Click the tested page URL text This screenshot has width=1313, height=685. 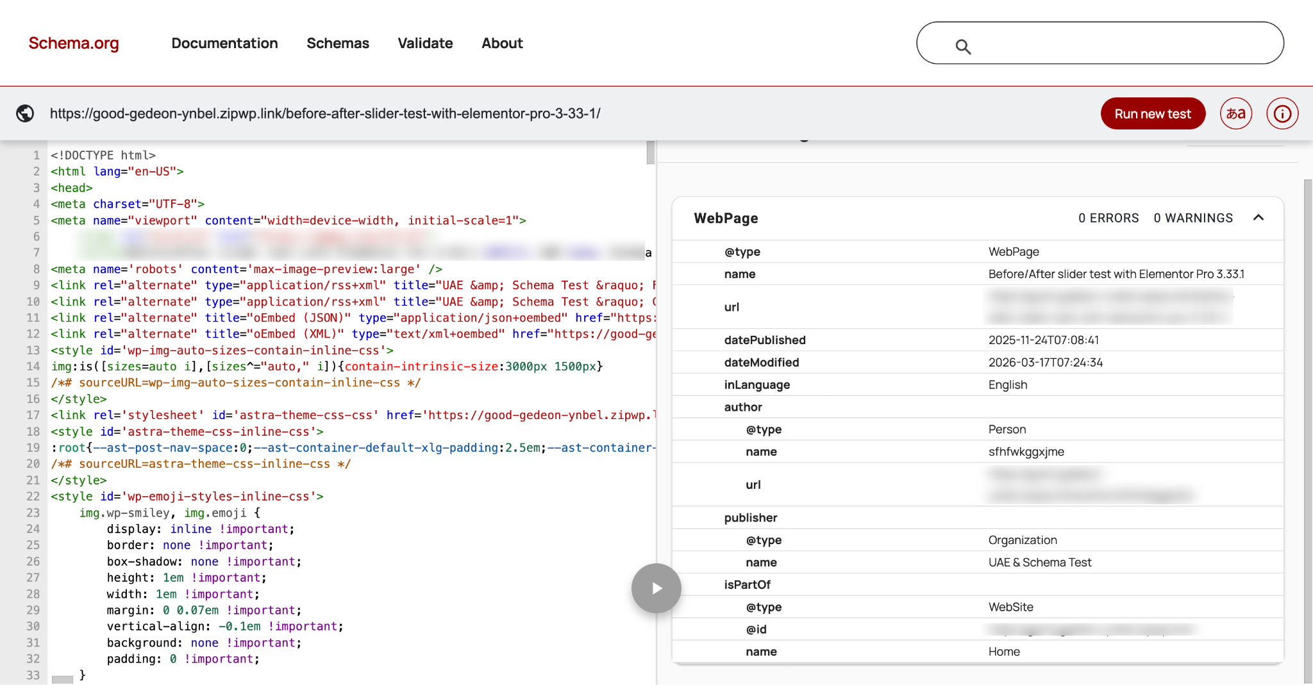click(325, 113)
